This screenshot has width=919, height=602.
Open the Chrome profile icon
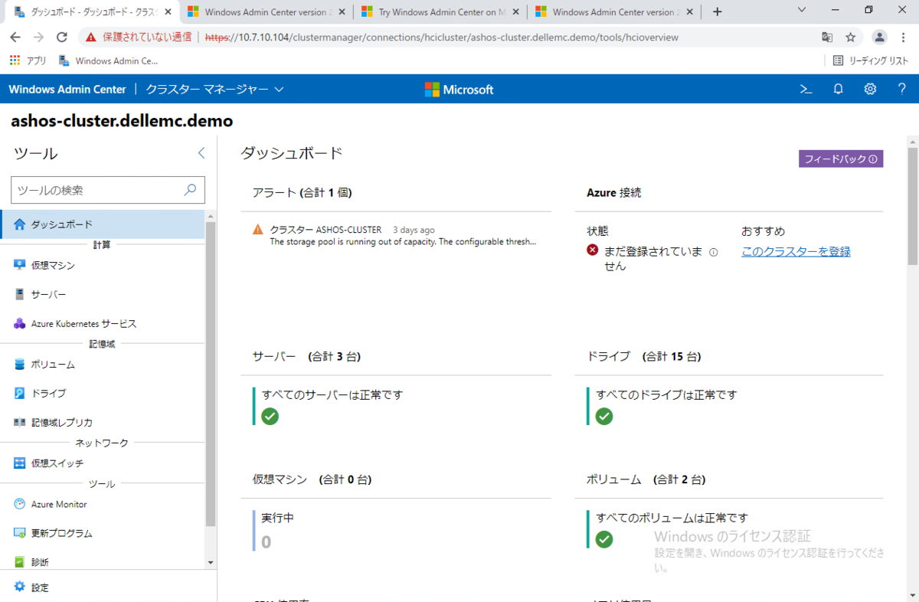coord(880,37)
